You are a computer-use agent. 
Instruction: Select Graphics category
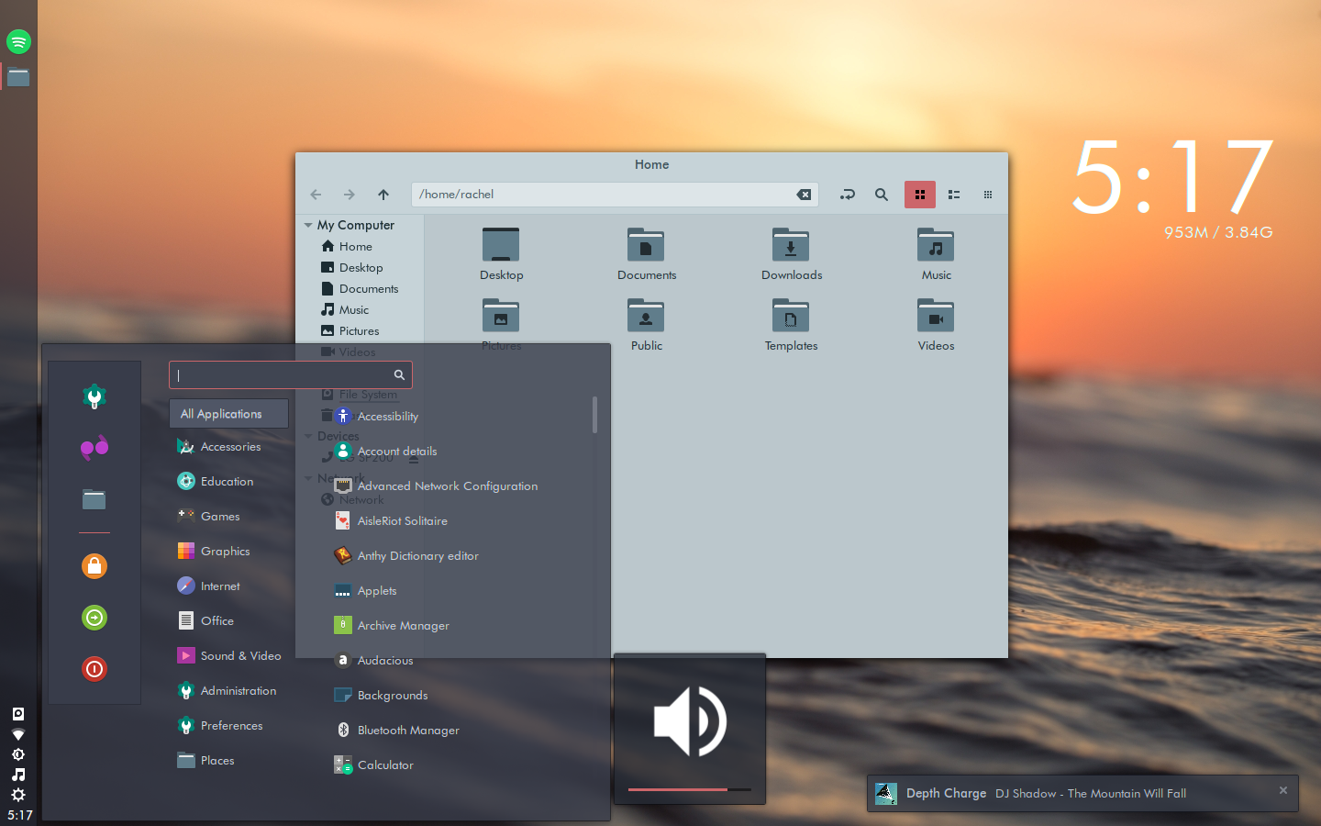(x=228, y=552)
